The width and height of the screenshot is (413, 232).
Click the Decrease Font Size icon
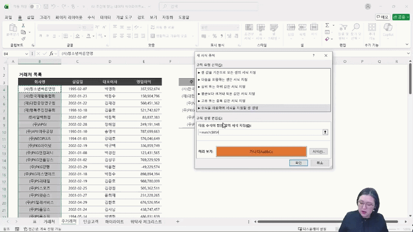104,27
